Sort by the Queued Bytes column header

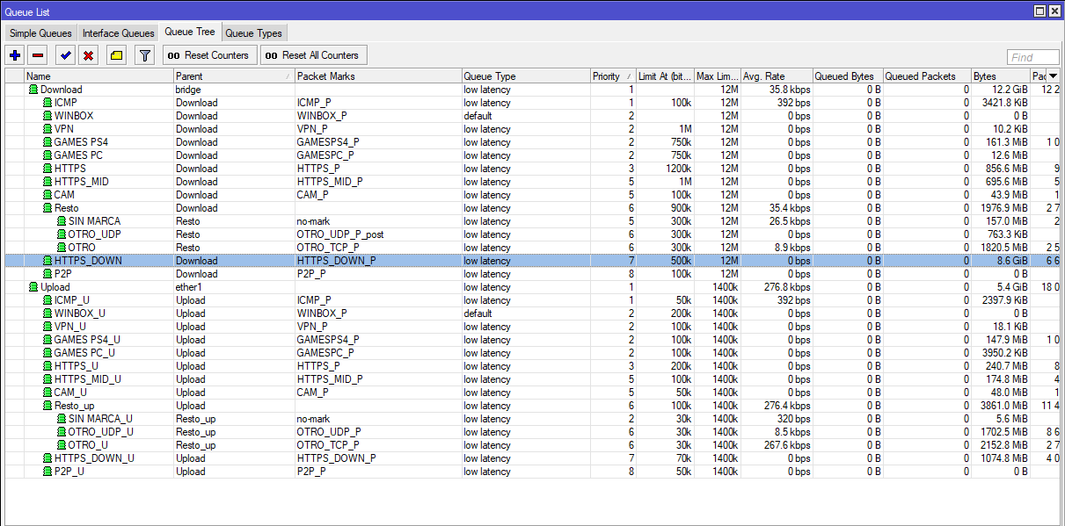848,76
